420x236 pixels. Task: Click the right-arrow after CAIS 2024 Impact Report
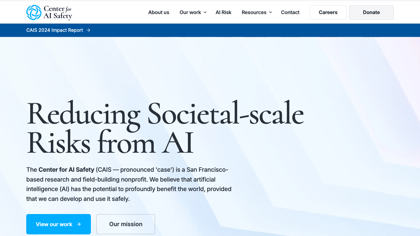(x=88, y=30)
